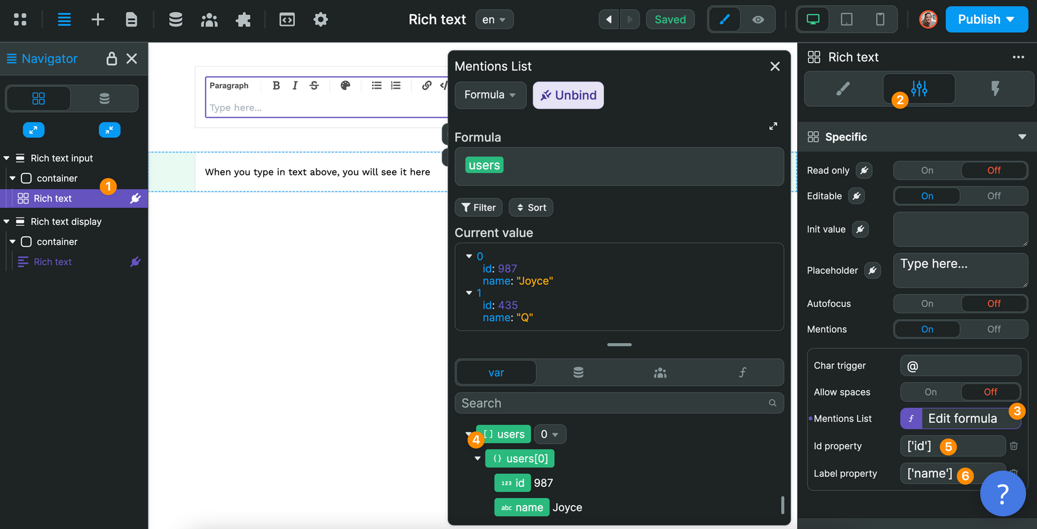Open users index 0 dropdown
Screen dimensions: 1037x529
pyautogui.click(x=550, y=434)
